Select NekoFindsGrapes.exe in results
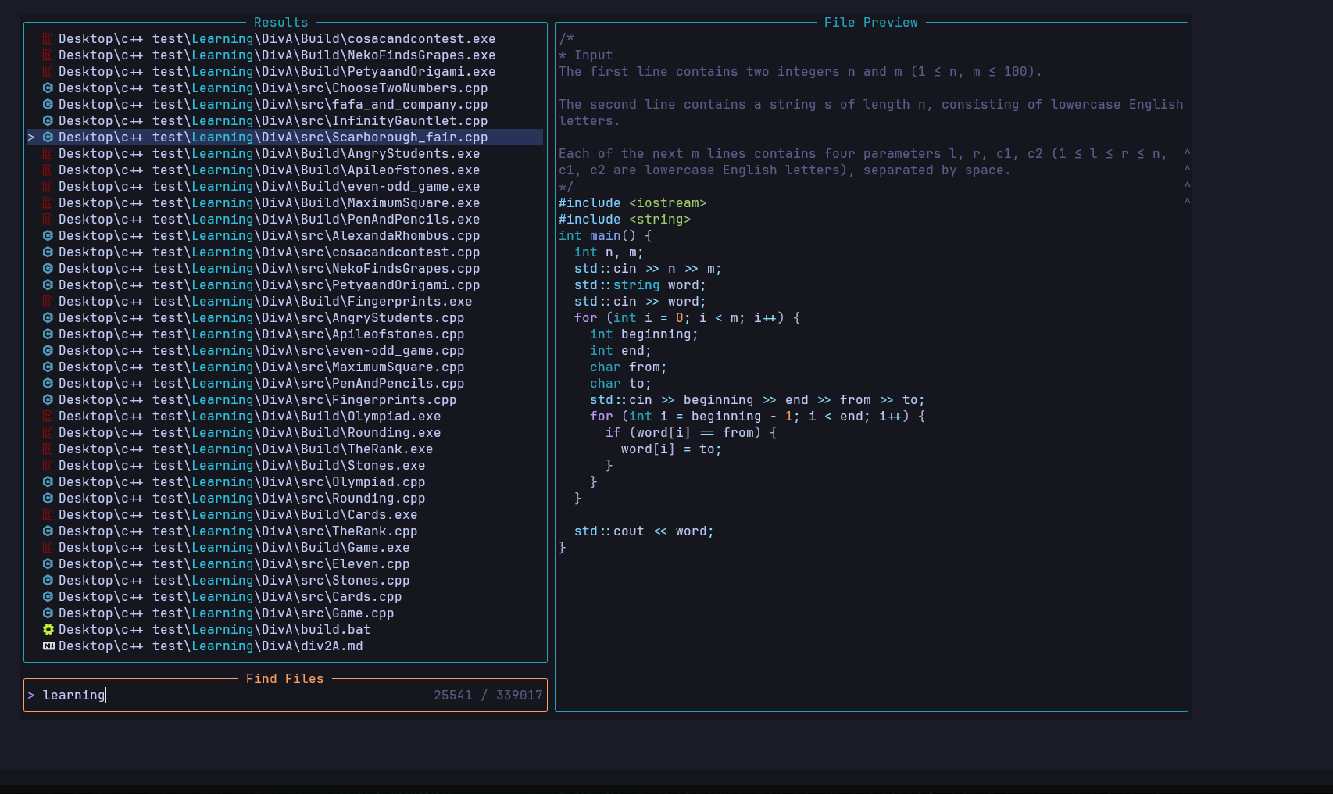The height and width of the screenshot is (794, 1333). 277,55
